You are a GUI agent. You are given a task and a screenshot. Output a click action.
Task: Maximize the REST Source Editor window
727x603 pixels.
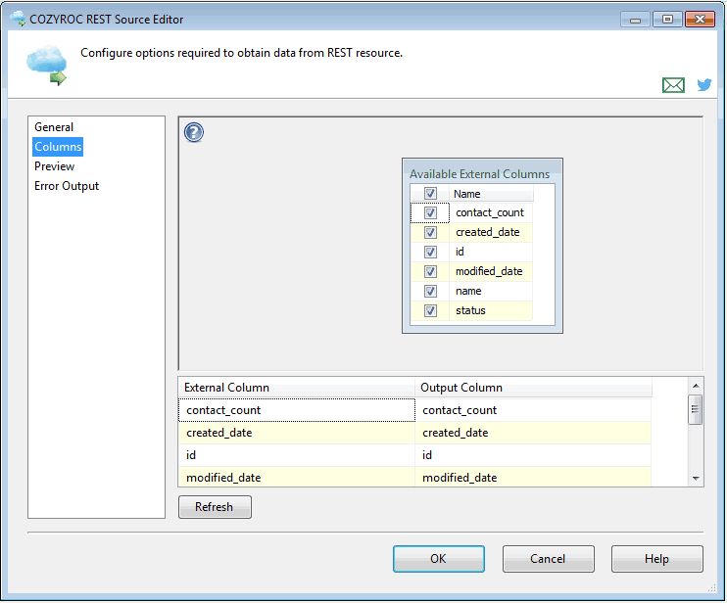(667, 20)
